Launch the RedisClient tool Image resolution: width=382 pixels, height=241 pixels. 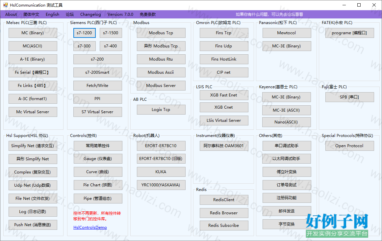(x=224, y=200)
